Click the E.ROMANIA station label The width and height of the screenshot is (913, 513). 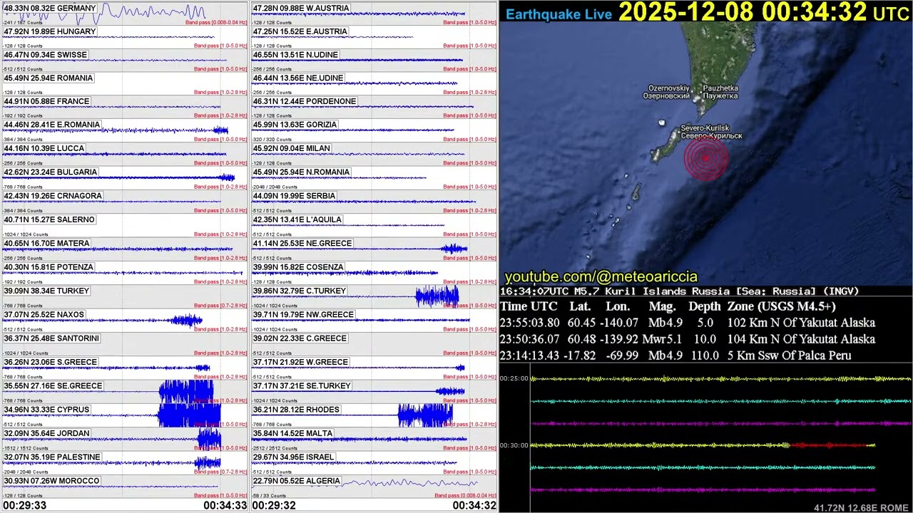point(51,125)
